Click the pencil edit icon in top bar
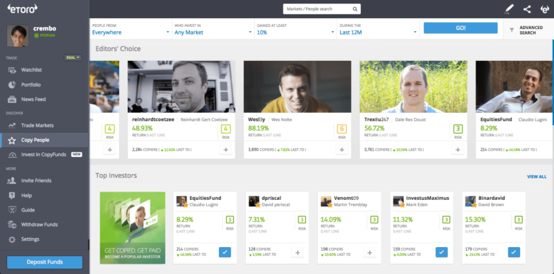Viewport: 554px width, 274px height. [509, 9]
